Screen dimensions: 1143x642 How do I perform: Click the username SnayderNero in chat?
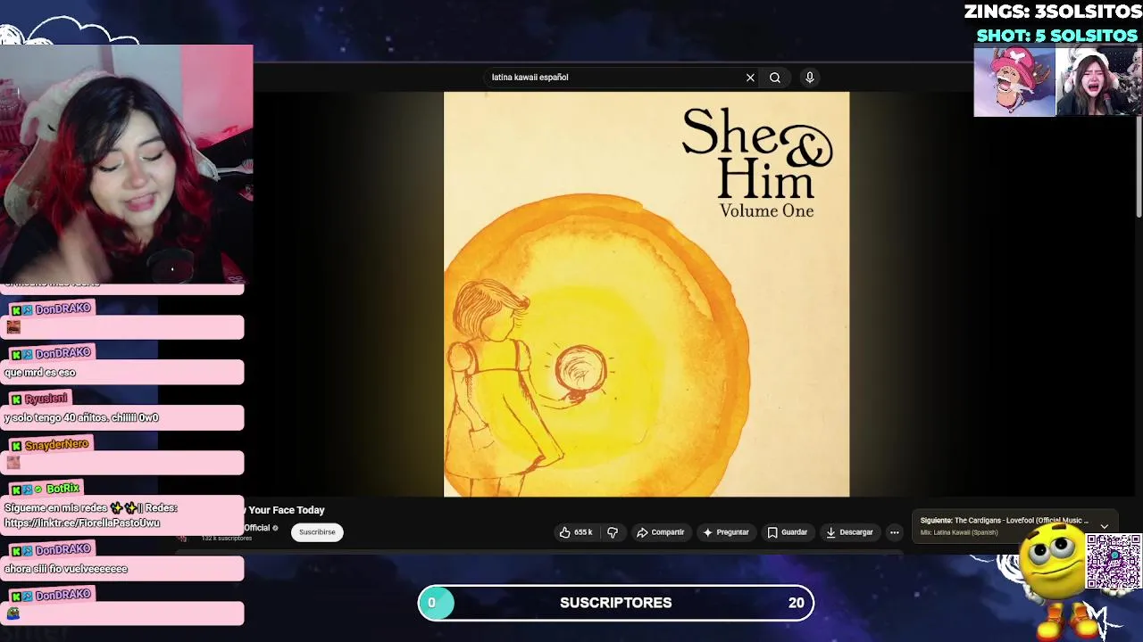(56, 444)
